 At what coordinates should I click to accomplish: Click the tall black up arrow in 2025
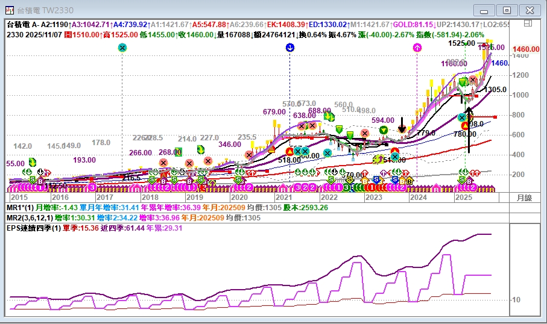pyautogui.click(x=469, y=129)
